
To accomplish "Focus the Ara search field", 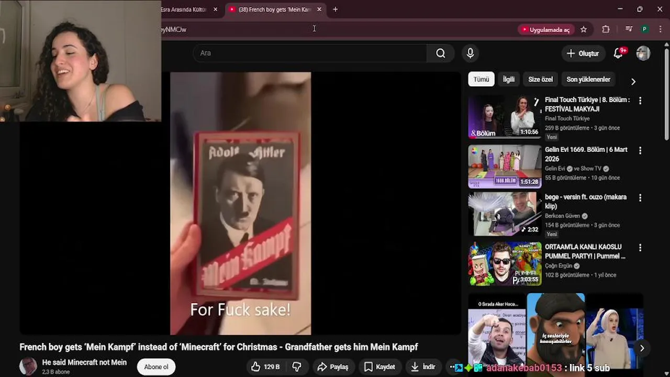I will tap(310, 53).
